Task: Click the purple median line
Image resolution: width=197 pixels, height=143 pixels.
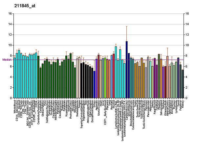Action: point(98,60)
